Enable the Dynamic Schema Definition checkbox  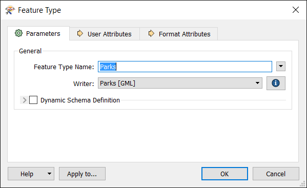33,100
